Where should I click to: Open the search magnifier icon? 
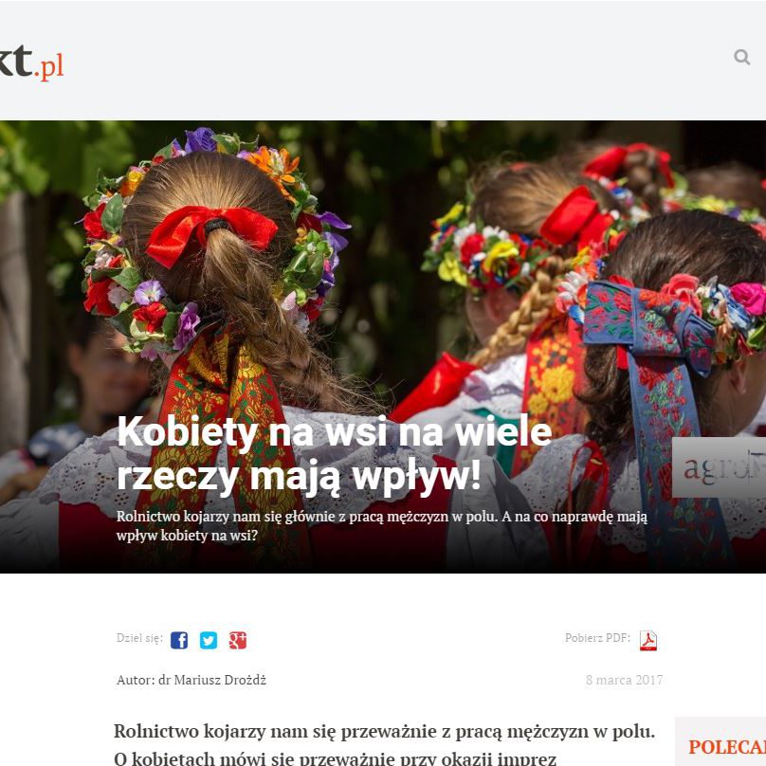pyautogui.click(x=741, y=57)
